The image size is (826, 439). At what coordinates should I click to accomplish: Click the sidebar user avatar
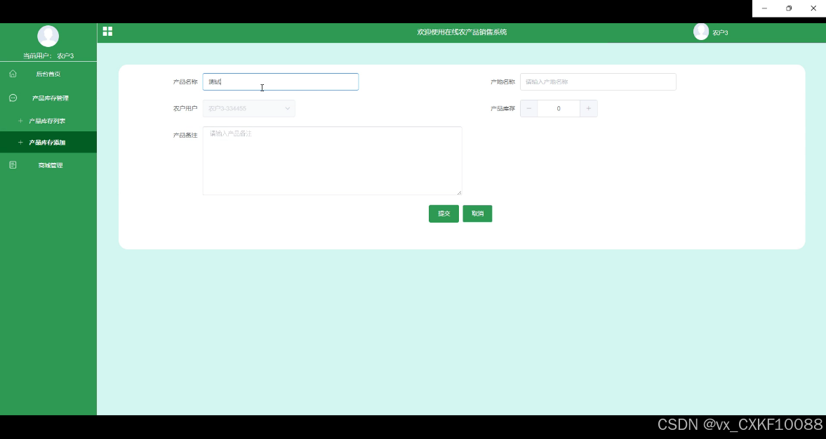(48, 36)
